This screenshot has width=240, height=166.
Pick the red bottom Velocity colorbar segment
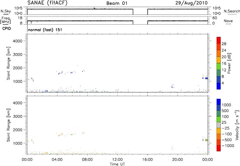[x=219, y=148]
